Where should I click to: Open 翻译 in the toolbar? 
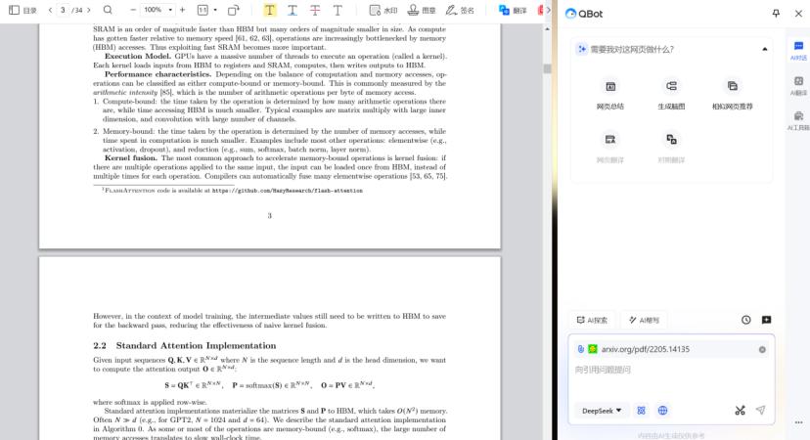click(513, 10)
